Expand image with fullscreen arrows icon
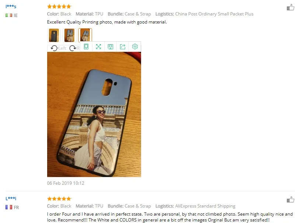 pyautogui.click(x=98, y=46)
